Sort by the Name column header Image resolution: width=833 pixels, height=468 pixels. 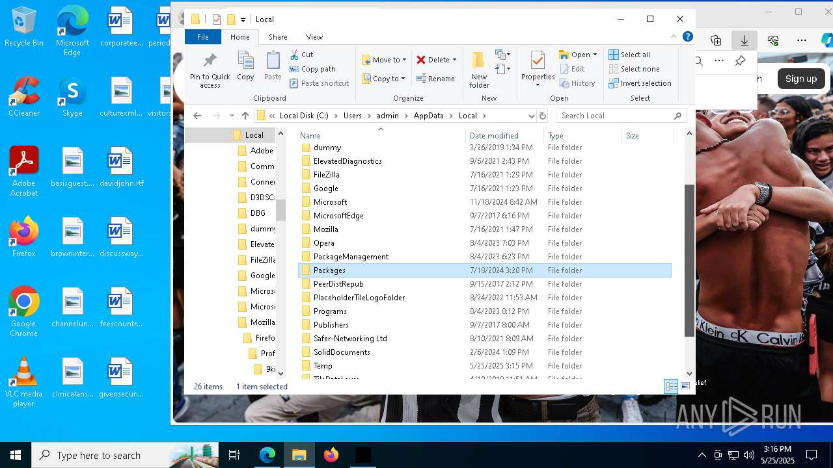click(x=381, y=136)
